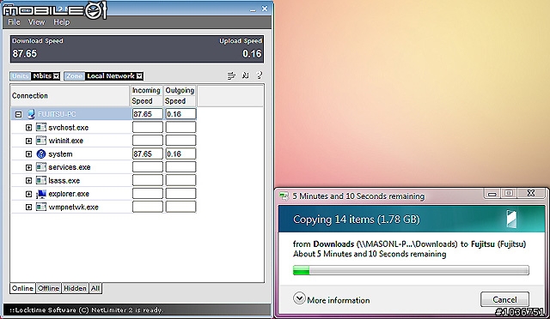Select the FUJITSU-PC row label
The image size is (550, 319).
point(57,114)
